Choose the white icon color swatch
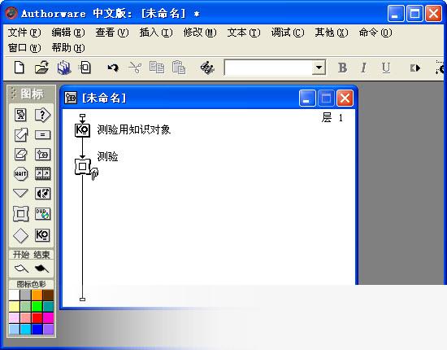 tap(14, 295)
